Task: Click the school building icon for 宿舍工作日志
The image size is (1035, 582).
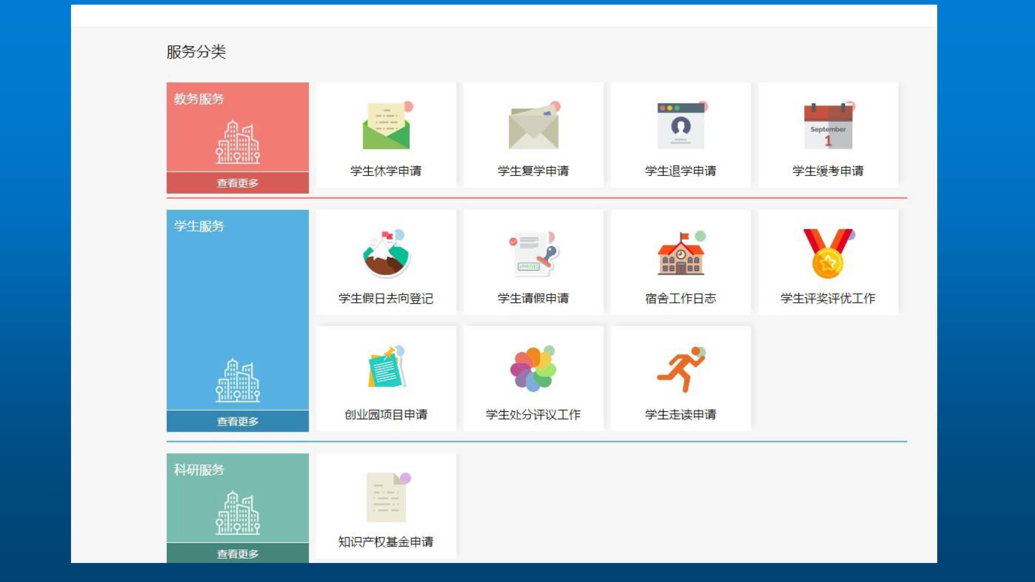Action: [x=681, y=254]
